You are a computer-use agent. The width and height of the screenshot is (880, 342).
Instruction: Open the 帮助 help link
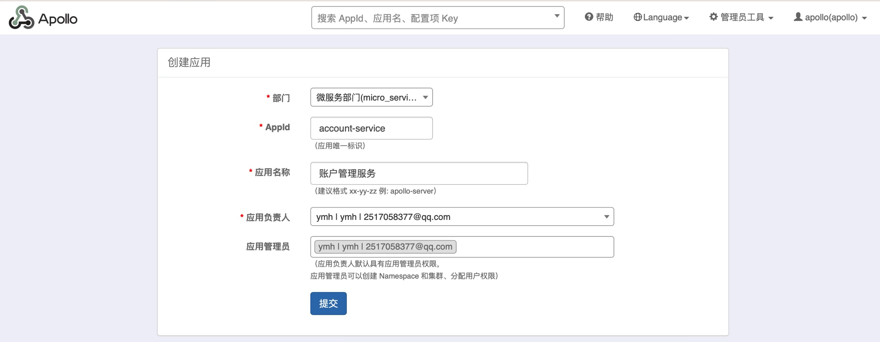coord(599,17)
